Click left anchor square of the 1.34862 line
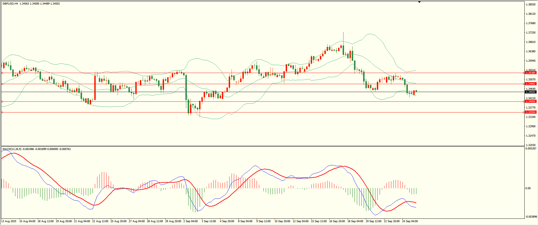The image size is (538, 225). [x=2, y=84]
